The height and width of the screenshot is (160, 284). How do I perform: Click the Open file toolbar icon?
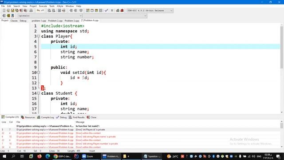(x=8, y=11)
